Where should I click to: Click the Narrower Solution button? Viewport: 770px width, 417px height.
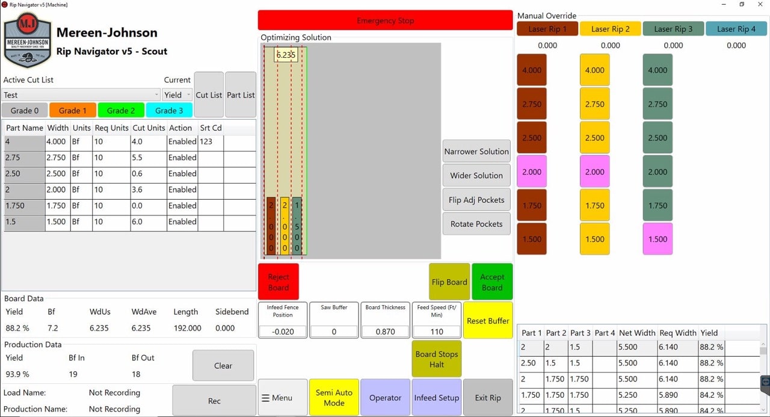tap(476, 152)
